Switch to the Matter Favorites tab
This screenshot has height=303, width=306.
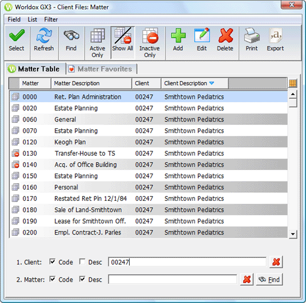(x=101, y=69)
